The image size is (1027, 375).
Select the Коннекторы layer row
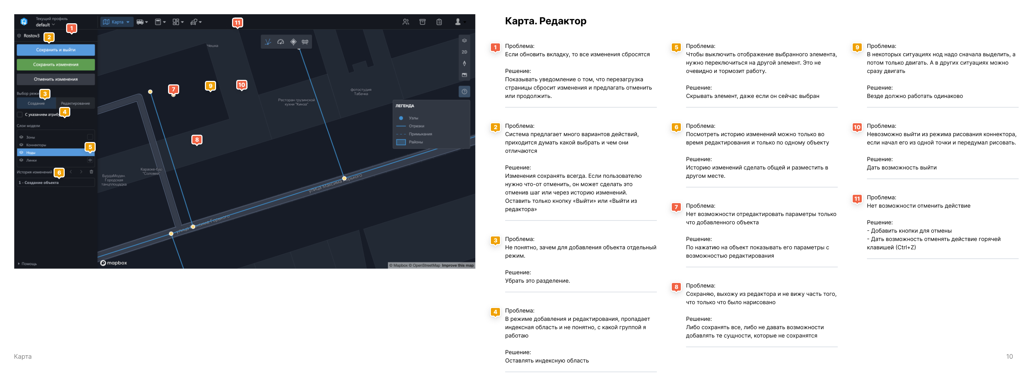pyautogui.click(x=56, y=145)
